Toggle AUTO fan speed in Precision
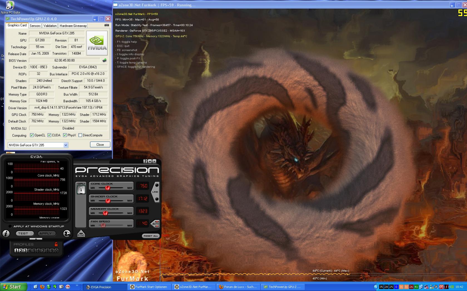The width and height of the screenshot is (467, 291). (x=155, y=224)
